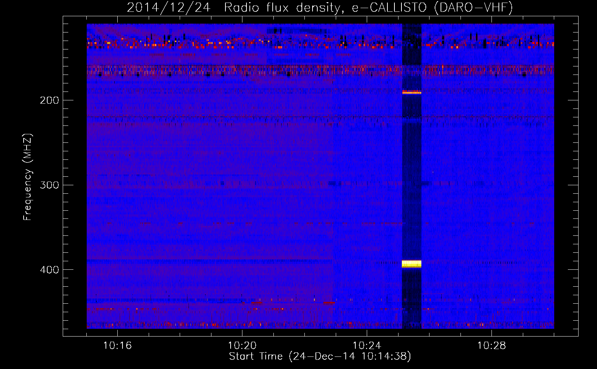Click the '10:16' time tick label
Viewport: 597px width, 369px height.
(x=117, y=346)
